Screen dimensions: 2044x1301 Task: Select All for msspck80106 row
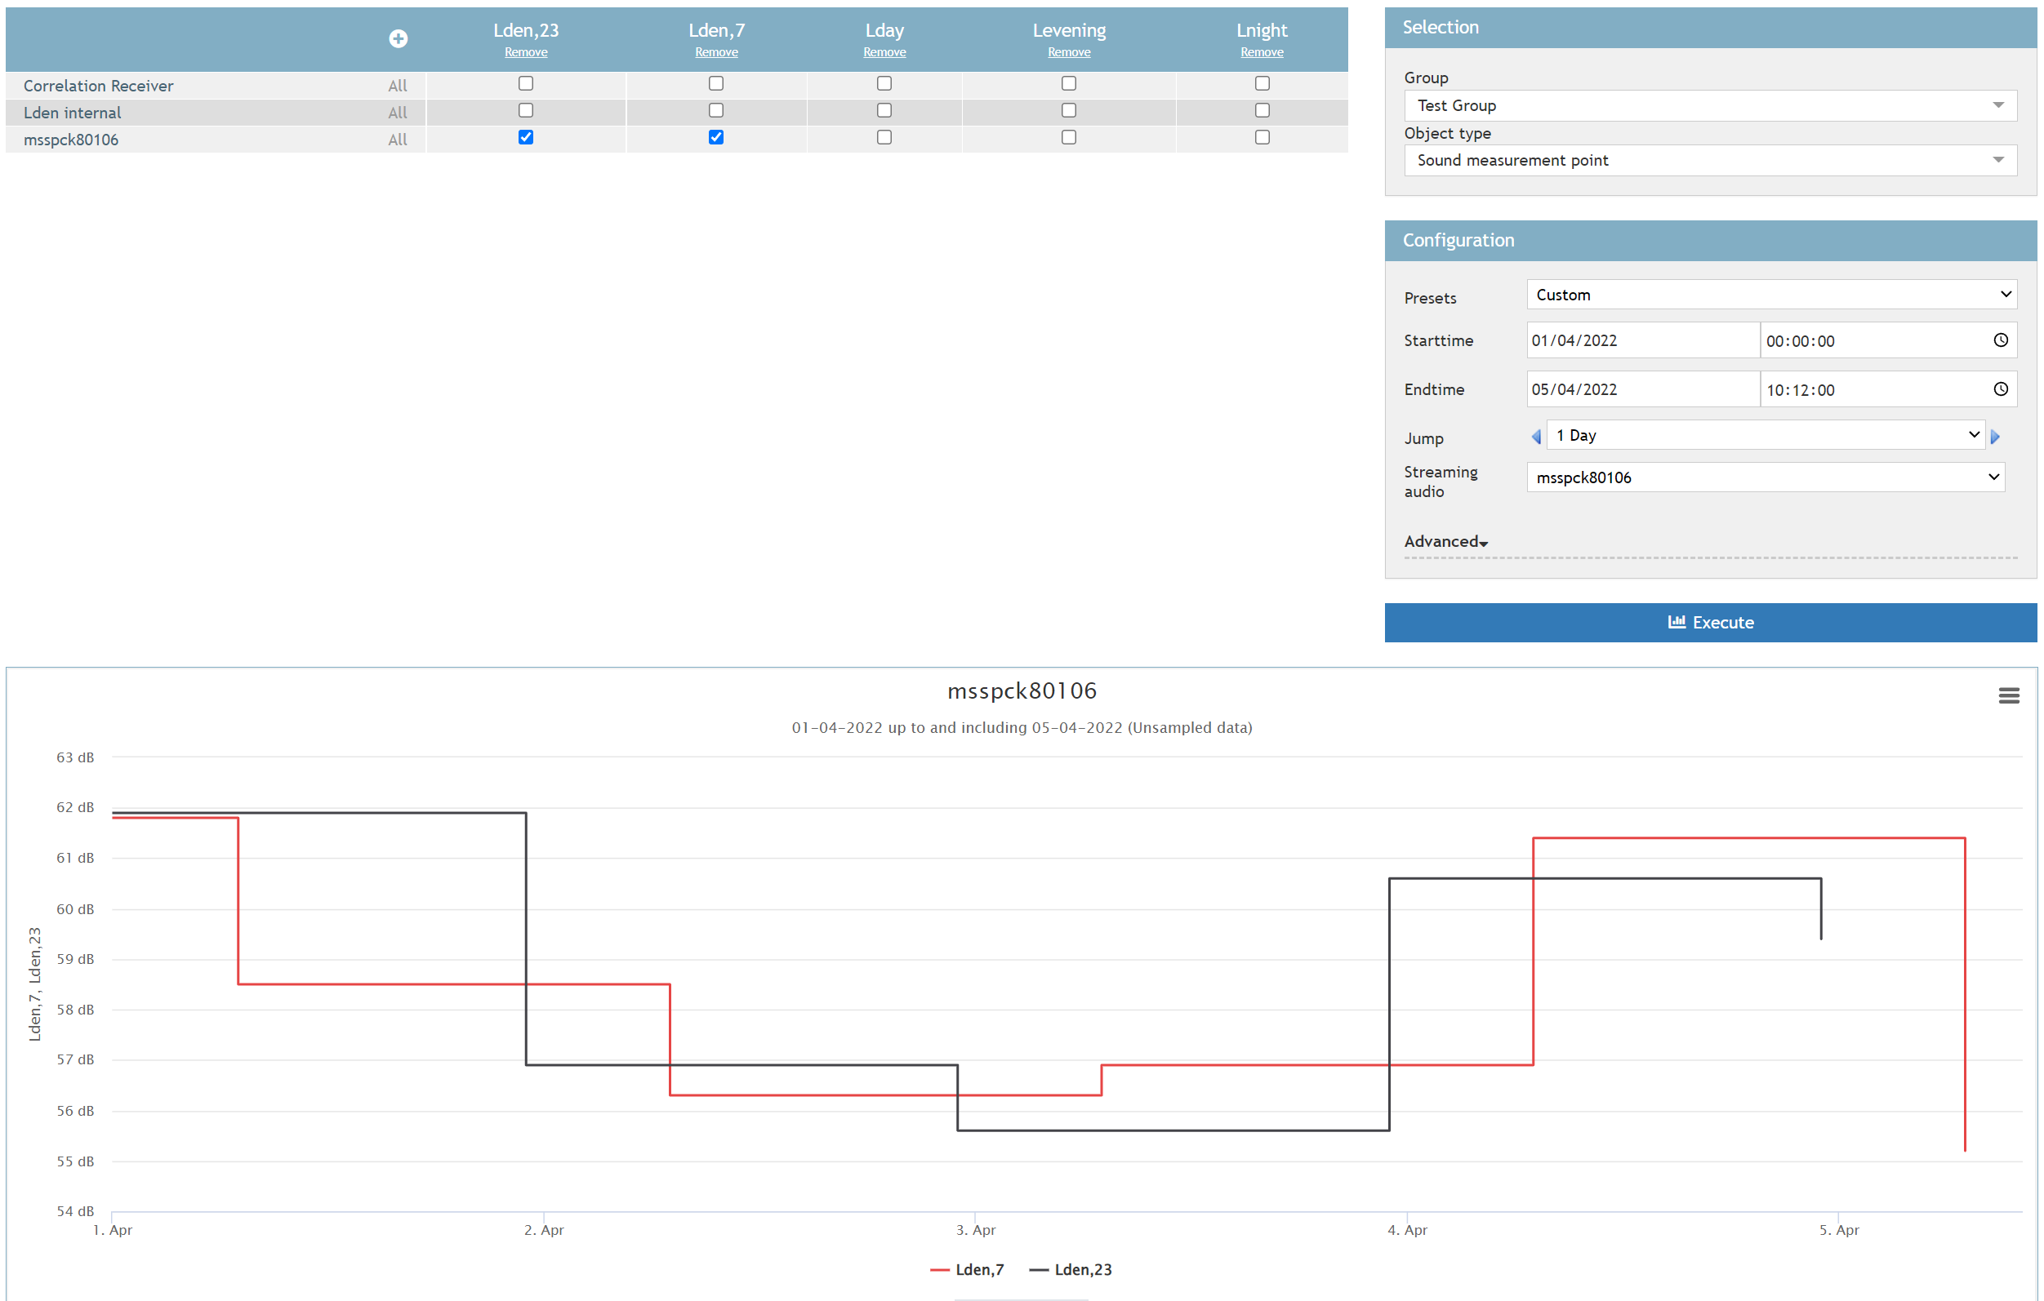point(397,140)
